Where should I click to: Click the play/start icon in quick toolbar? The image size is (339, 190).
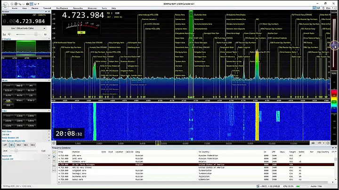pos(12,4)
